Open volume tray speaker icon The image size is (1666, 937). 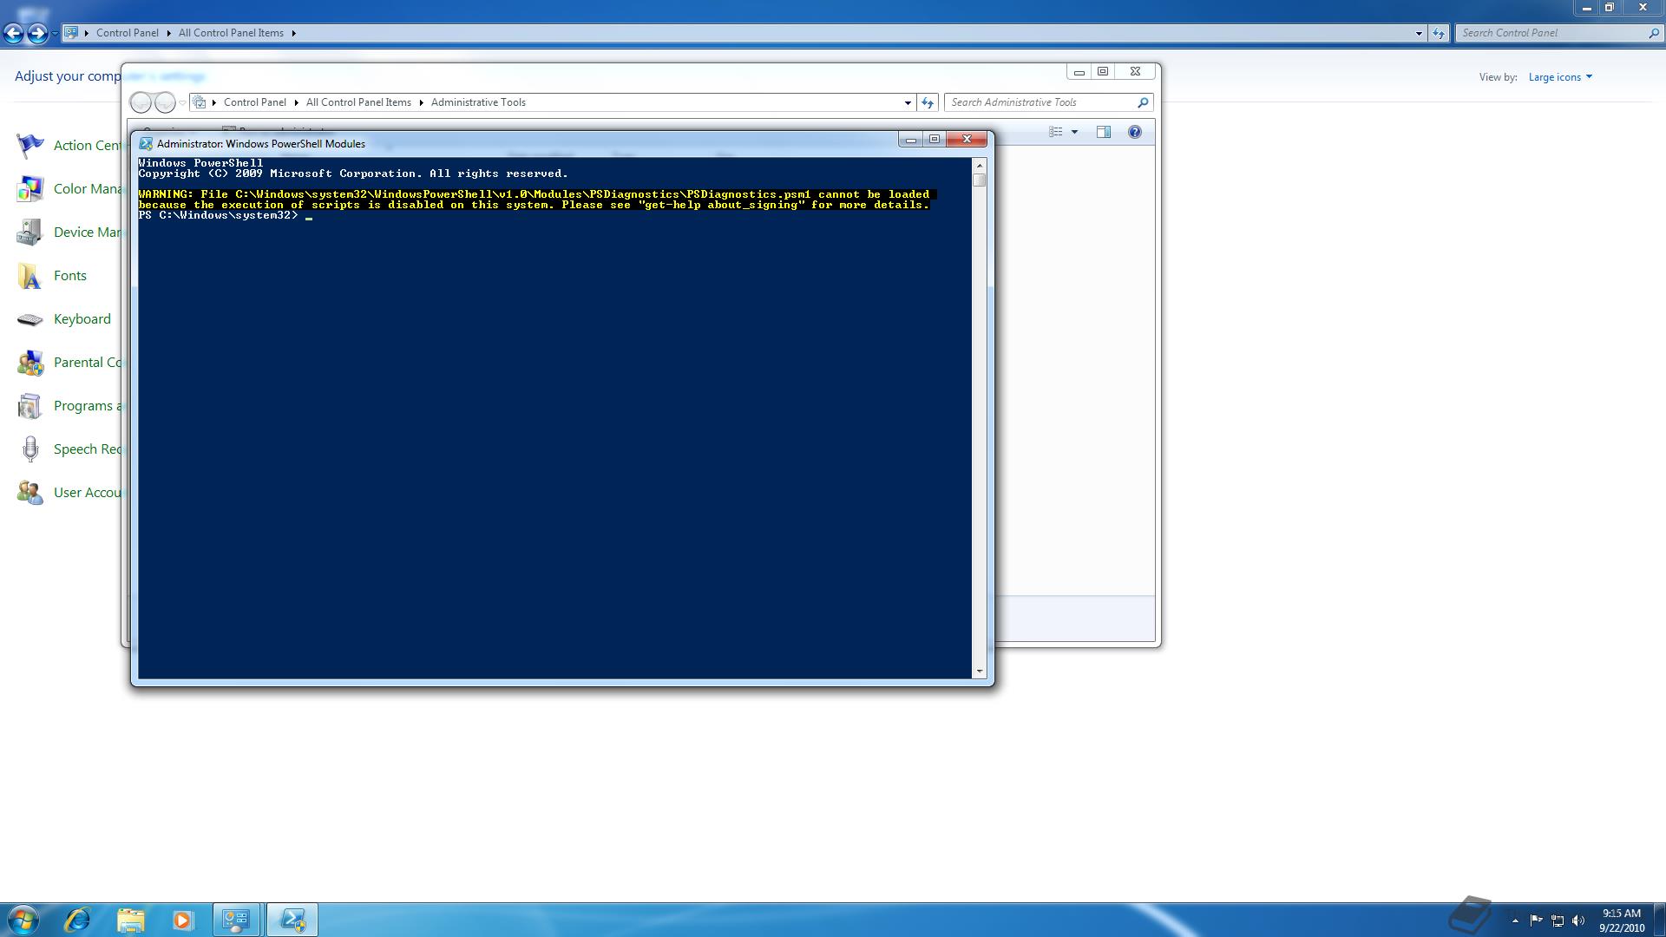point(1578,921)
